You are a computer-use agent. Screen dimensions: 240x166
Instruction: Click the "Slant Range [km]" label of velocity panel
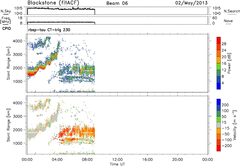click(x=8, y=125)
